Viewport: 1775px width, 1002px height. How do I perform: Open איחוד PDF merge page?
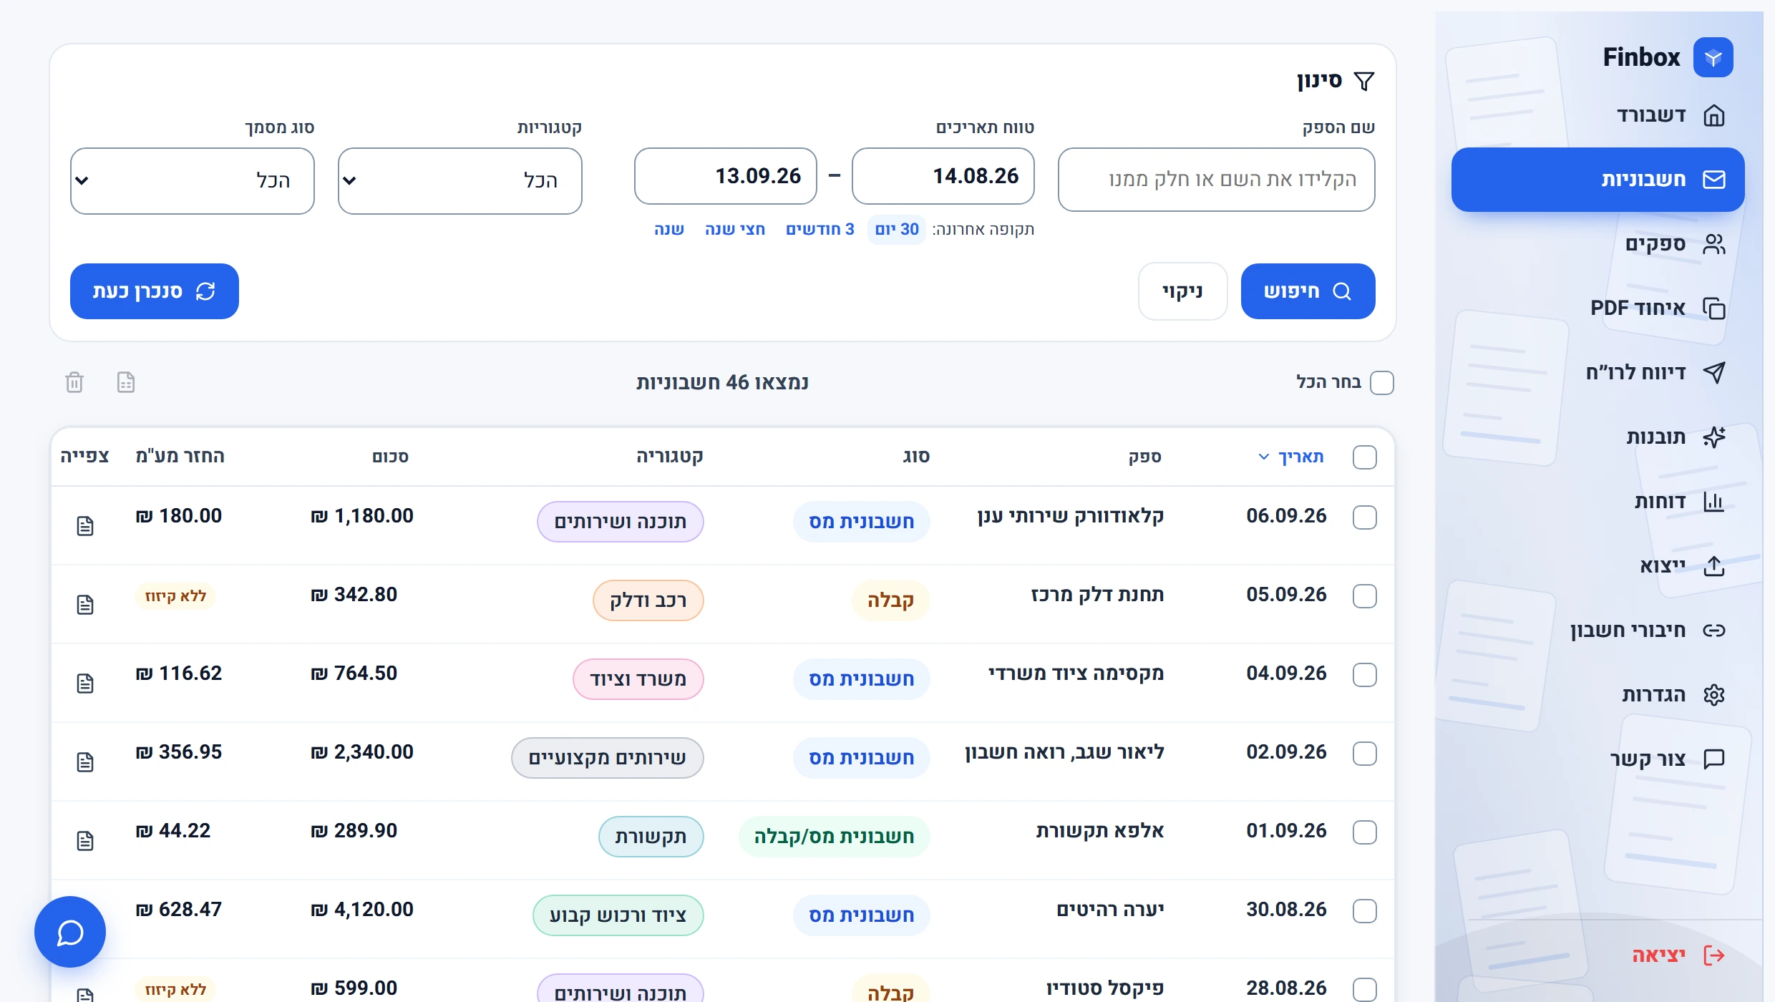click(x=1597, y=308)
